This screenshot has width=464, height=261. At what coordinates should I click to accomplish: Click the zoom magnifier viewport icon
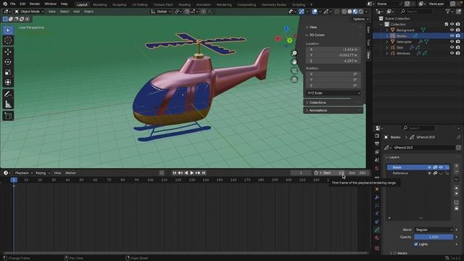point(294,53)
